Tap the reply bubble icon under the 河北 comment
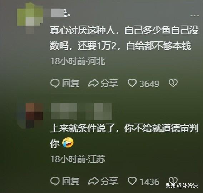Viewport: 203px width, 193px height. point(55,83)
